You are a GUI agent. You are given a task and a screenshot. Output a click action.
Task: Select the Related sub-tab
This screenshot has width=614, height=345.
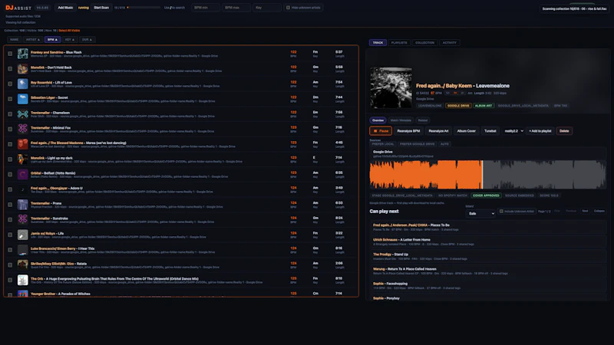423,120
